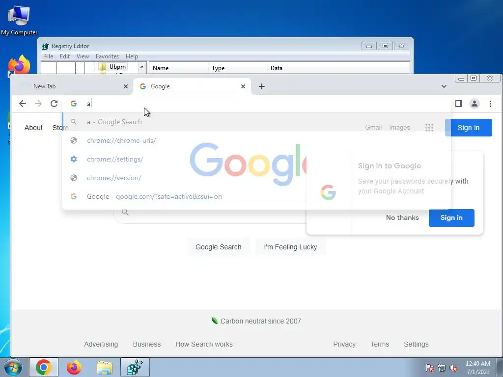Open the View menu in Registry Editor
503x377 pixels.
(83, 56)
